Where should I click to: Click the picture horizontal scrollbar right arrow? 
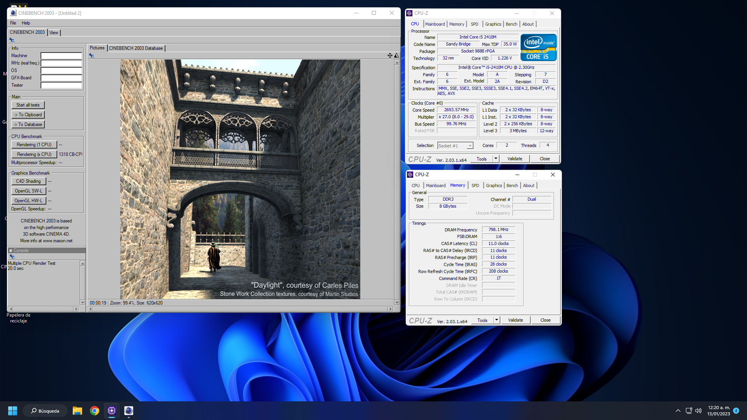point(390,309)
